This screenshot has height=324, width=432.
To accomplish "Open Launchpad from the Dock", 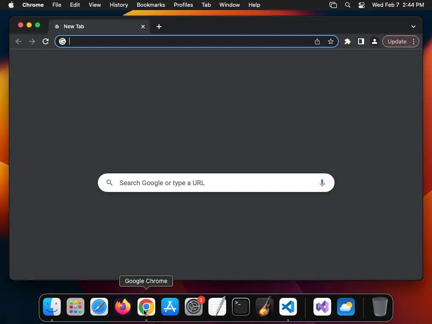I will click(76, 307).
